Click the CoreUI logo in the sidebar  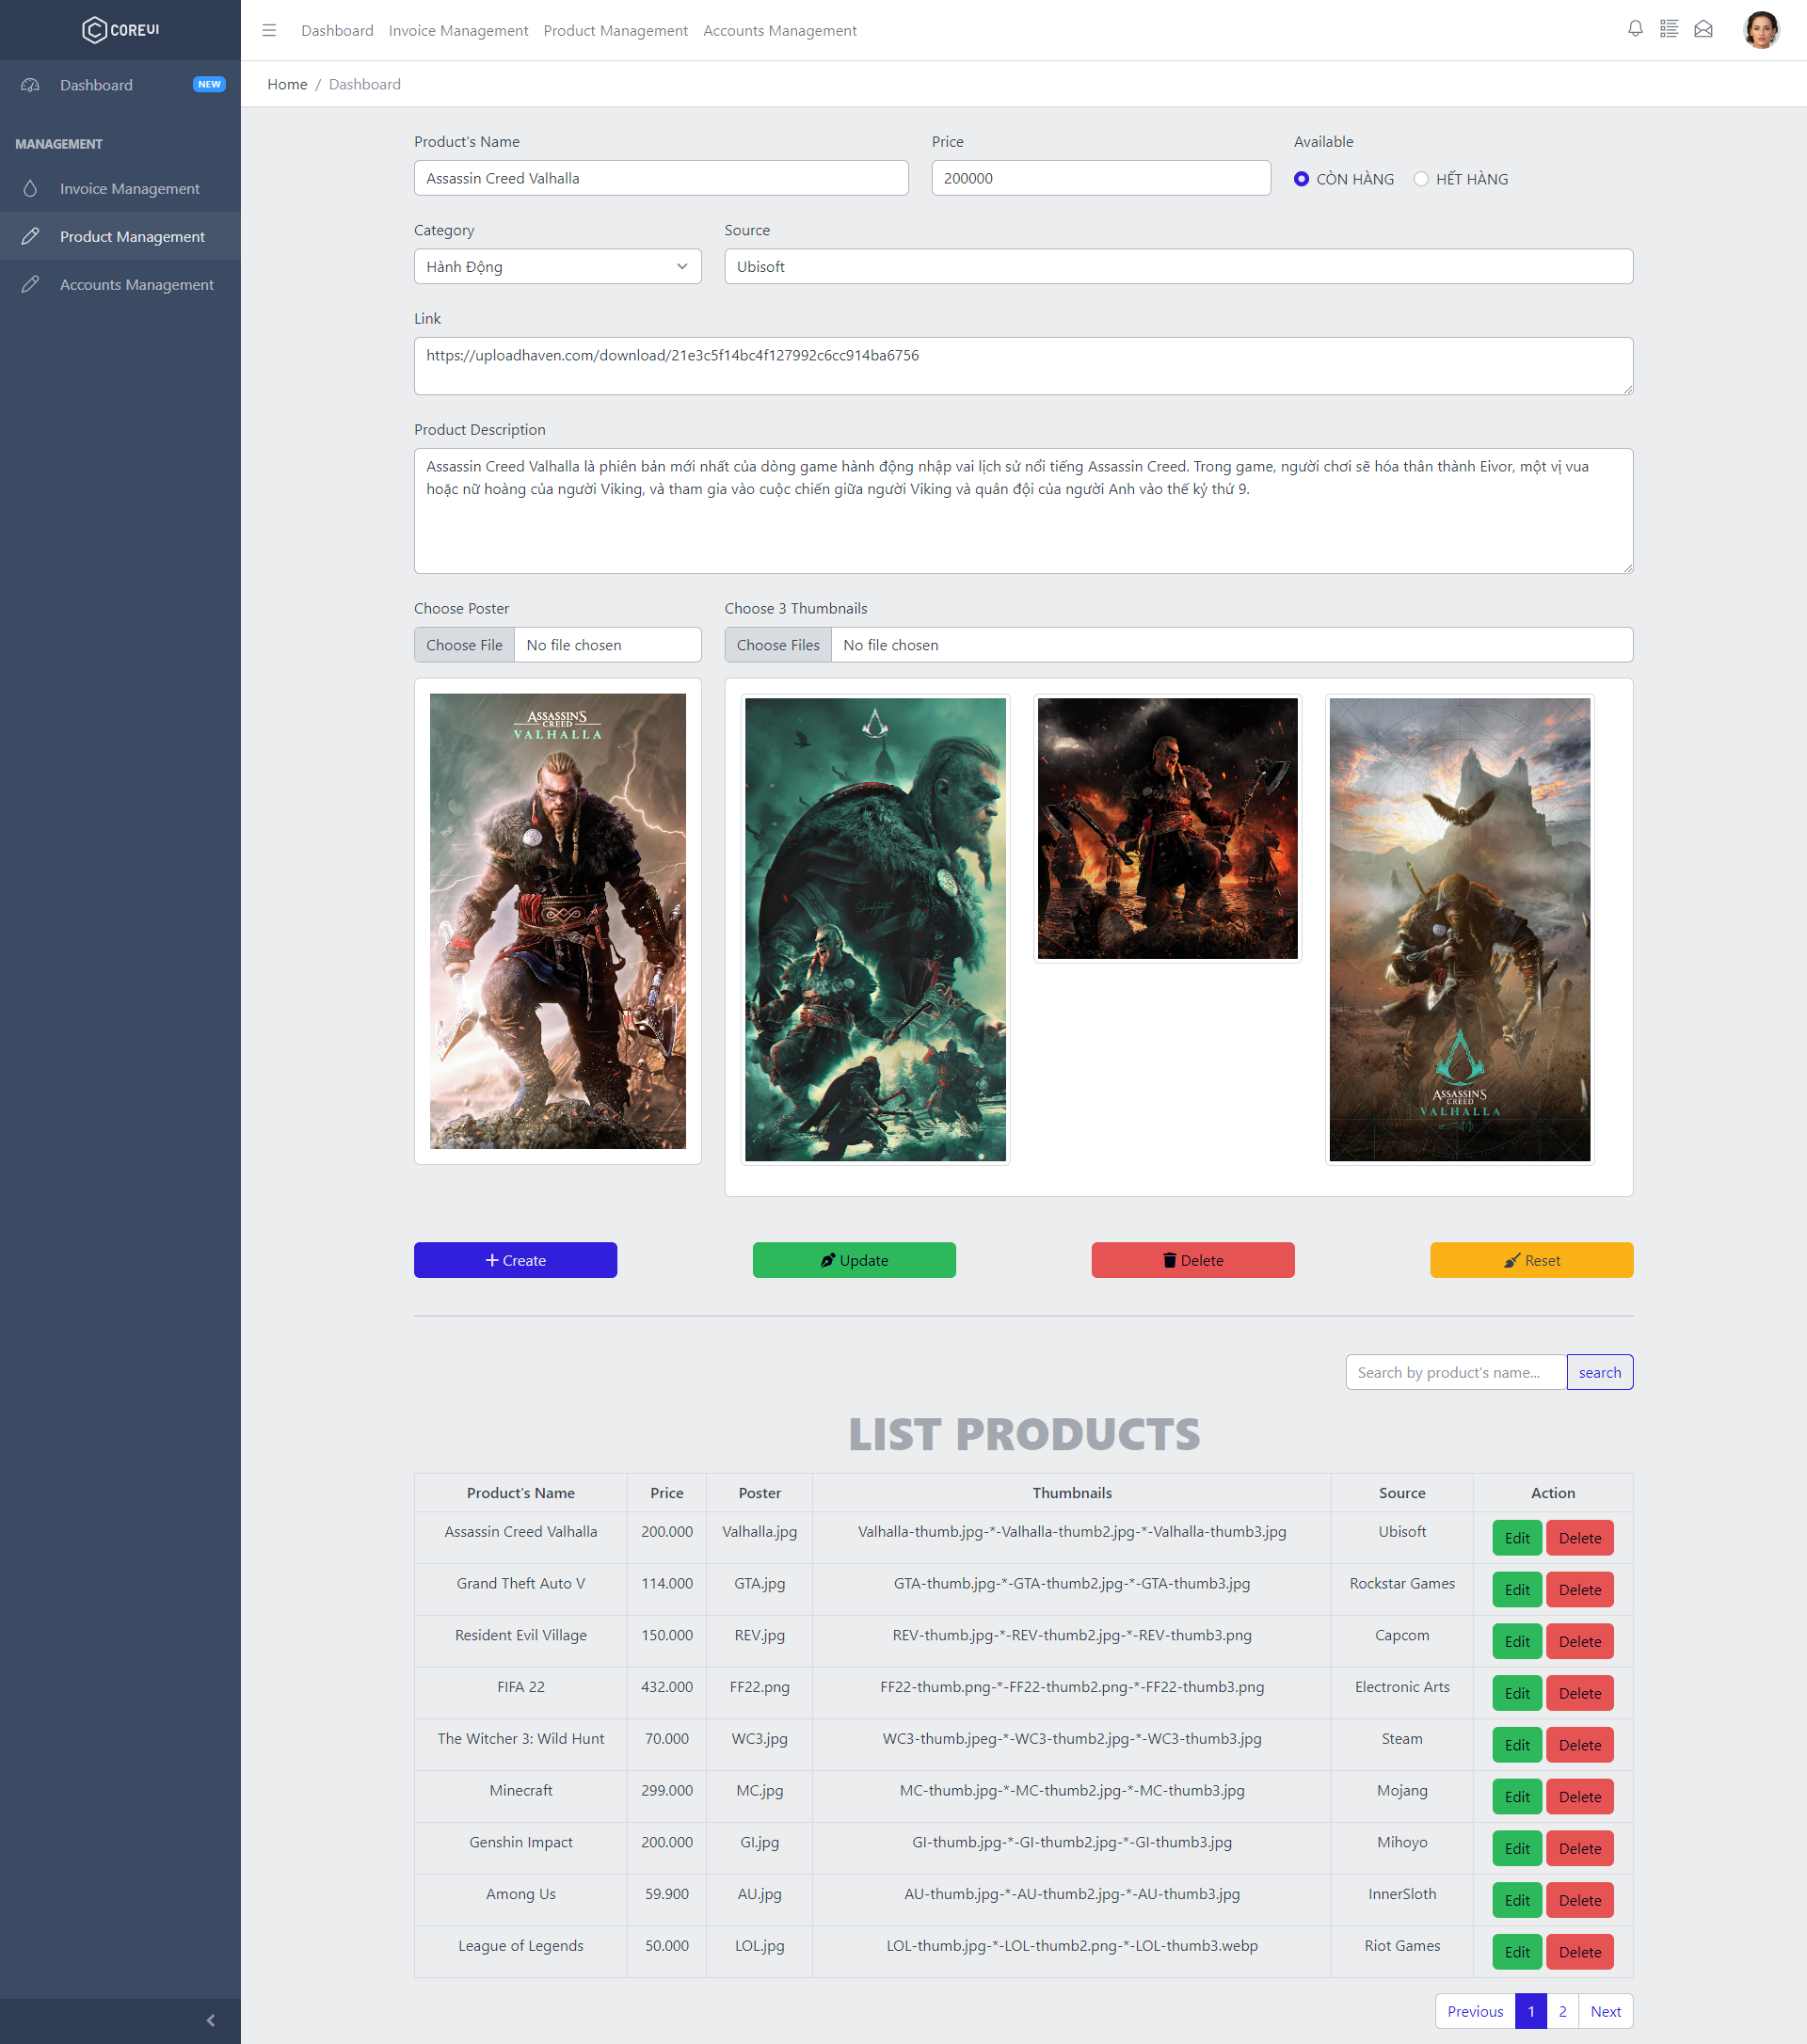(x=120, y=29)
